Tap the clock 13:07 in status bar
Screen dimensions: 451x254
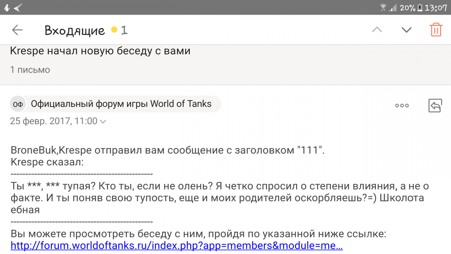[436, 7]
